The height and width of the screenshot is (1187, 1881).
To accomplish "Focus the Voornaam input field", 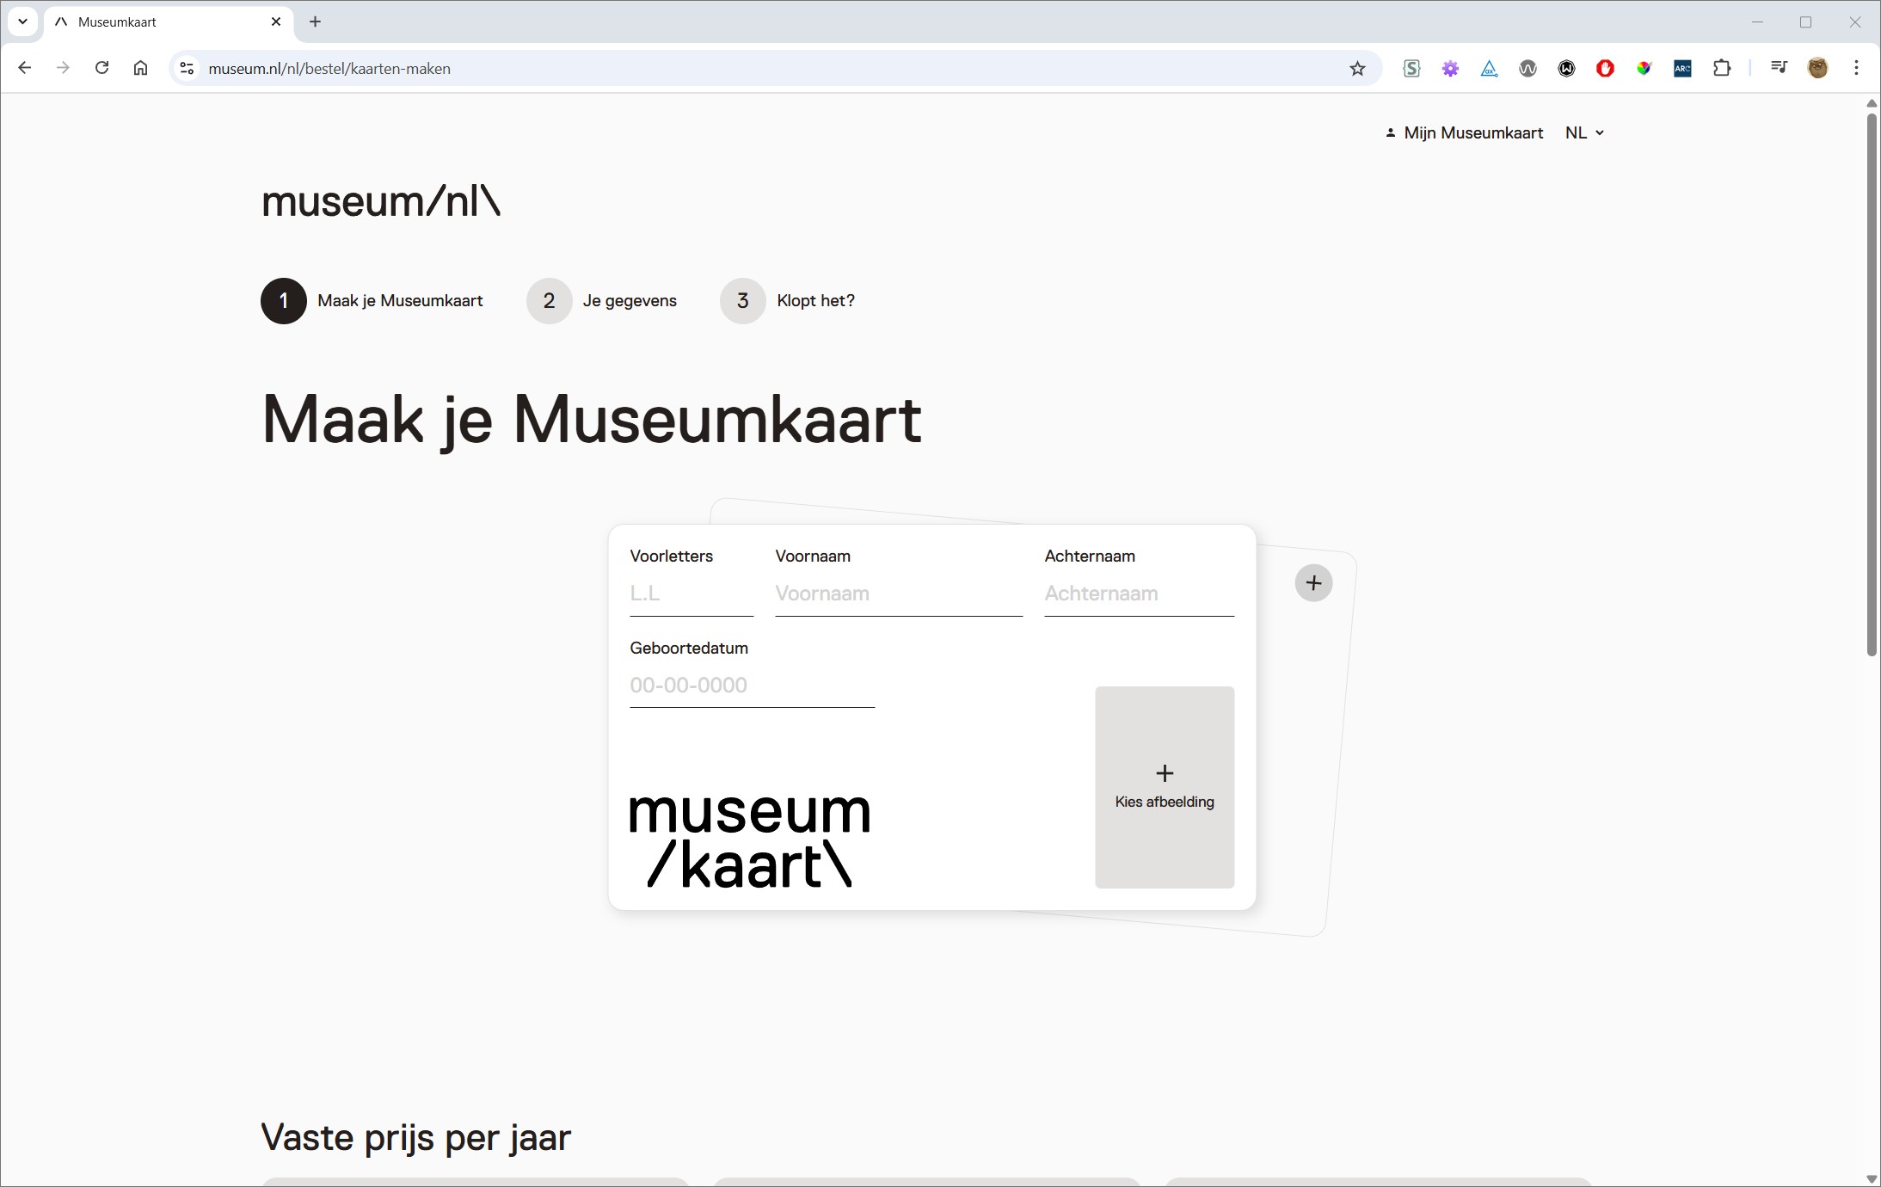I will (899, 593).
